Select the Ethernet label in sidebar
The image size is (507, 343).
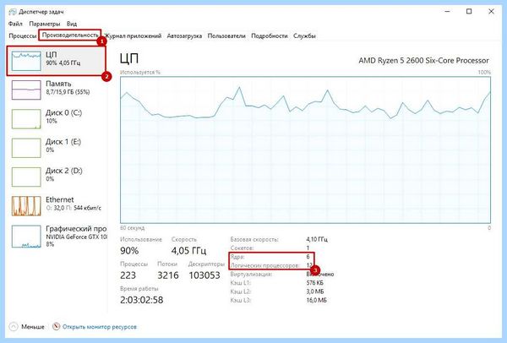point(59,199)
